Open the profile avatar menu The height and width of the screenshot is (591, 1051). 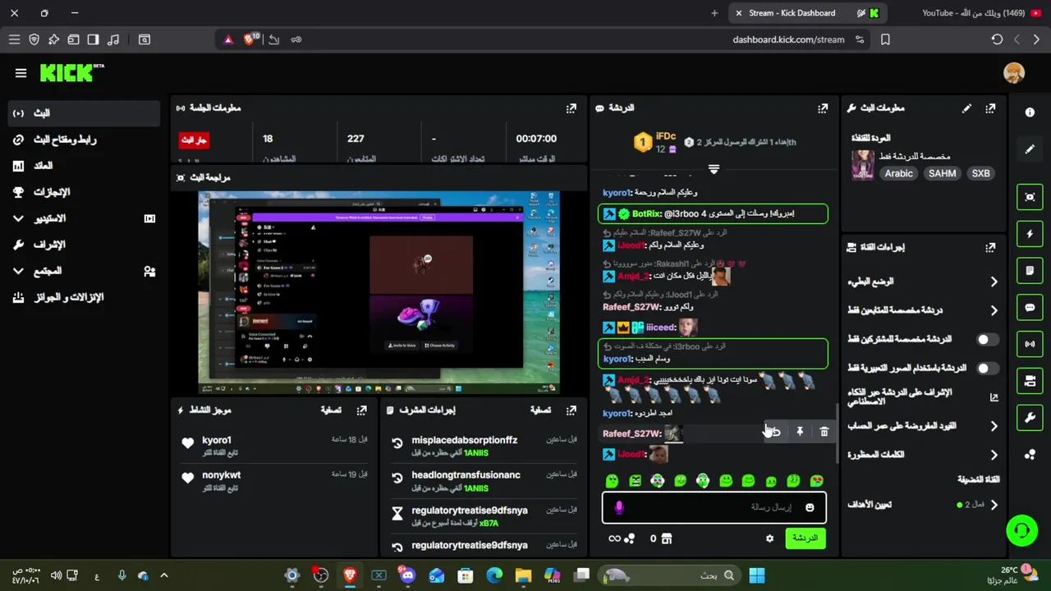[x=1014, y=72]
